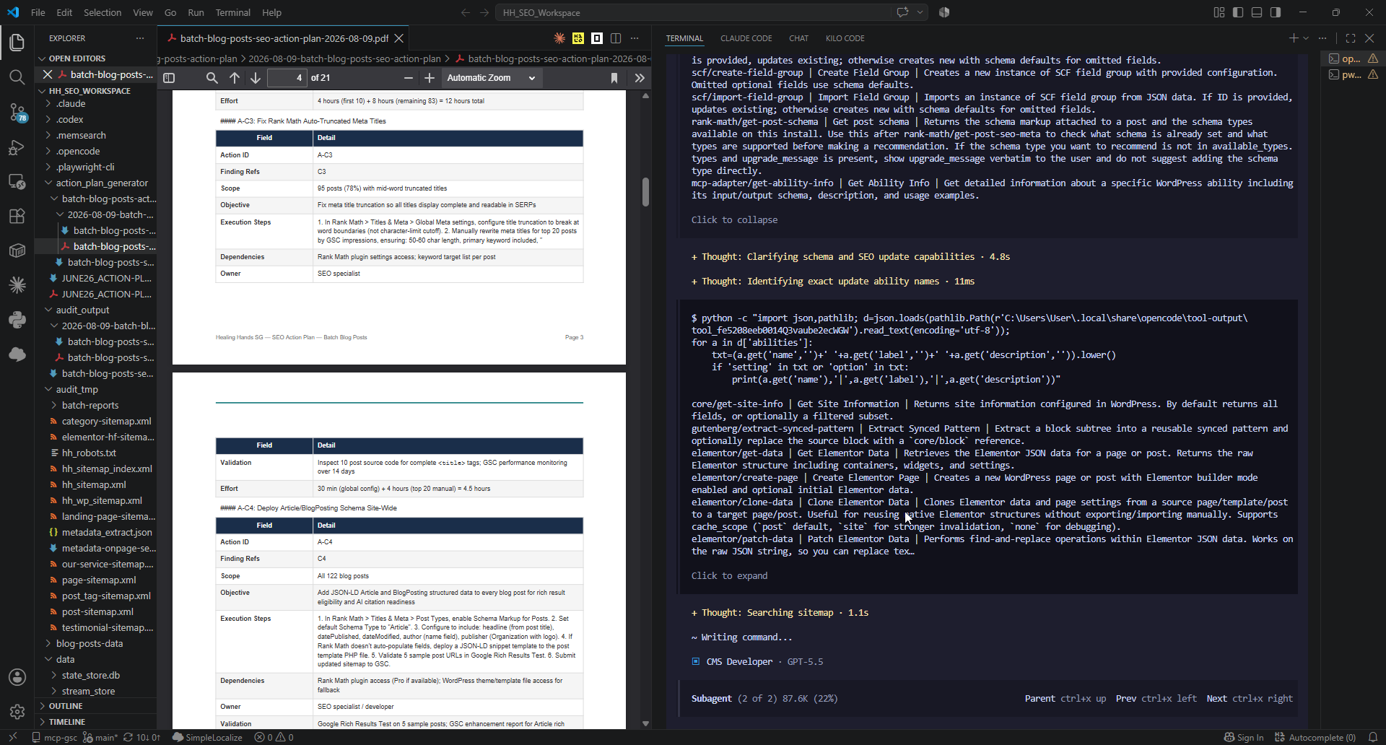Toggle primary side bar layout
Viewport: 1386px width, 745px height.
(x=1238, y=12)
